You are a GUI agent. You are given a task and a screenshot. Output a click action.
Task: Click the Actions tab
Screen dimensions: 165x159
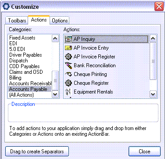tap(39, 20)
